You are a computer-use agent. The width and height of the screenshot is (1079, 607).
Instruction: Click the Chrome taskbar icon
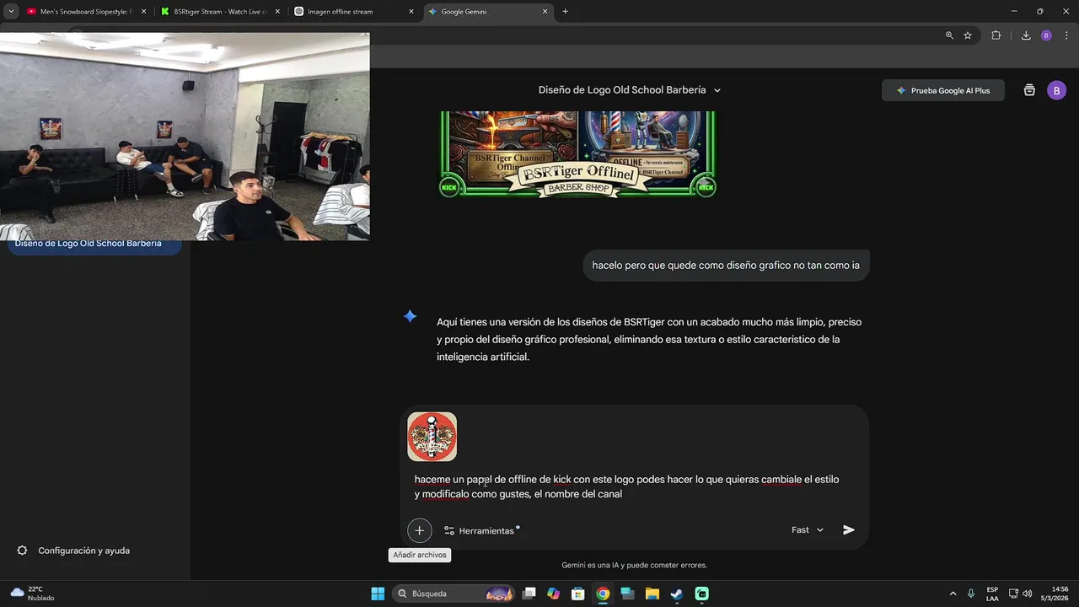point(603,594)
